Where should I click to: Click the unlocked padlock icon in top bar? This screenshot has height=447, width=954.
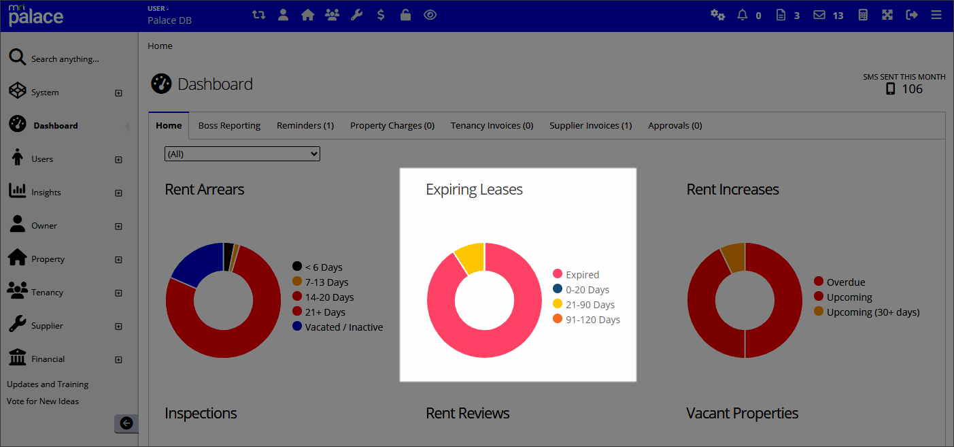pyautogui.click(x=405, y=14)
